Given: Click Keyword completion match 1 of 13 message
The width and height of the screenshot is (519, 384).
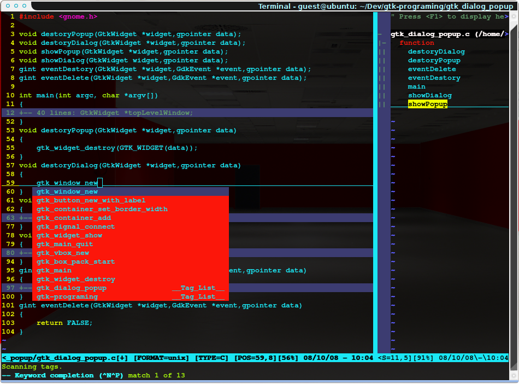Looking at the screenshot, I should click(x=93, y=375).
